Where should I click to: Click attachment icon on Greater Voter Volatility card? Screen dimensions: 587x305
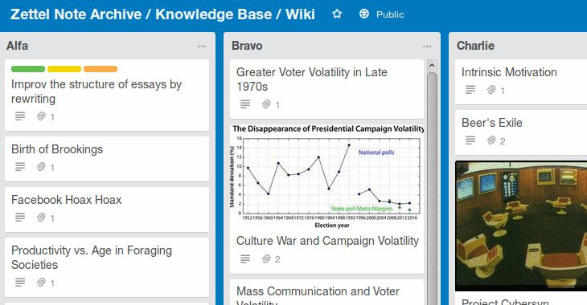tap(266, 104)
